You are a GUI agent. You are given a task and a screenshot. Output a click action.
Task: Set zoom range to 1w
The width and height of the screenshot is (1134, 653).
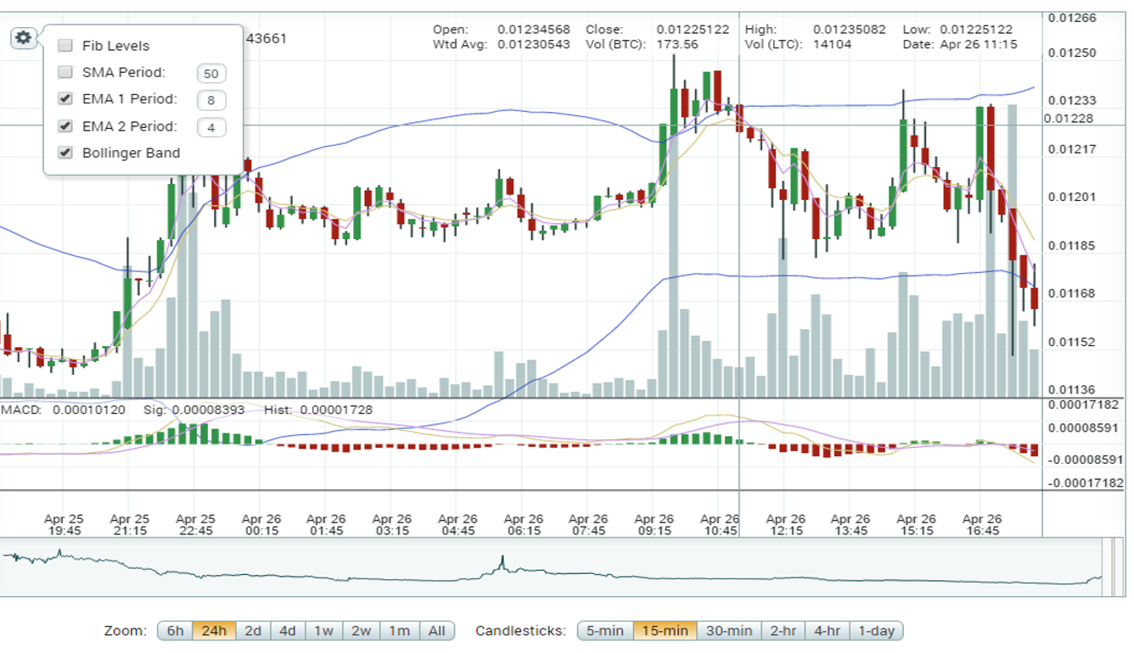[323, 631]
